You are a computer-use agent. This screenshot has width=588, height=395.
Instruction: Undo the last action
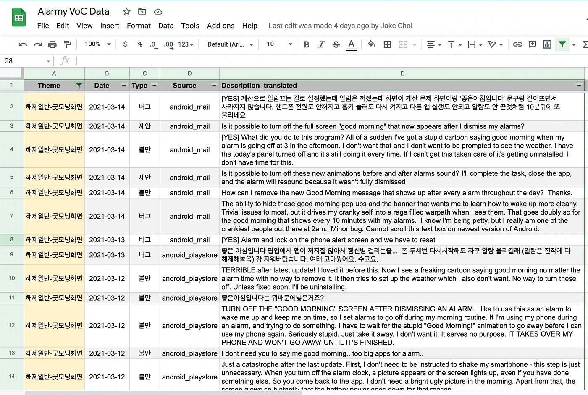23,44
